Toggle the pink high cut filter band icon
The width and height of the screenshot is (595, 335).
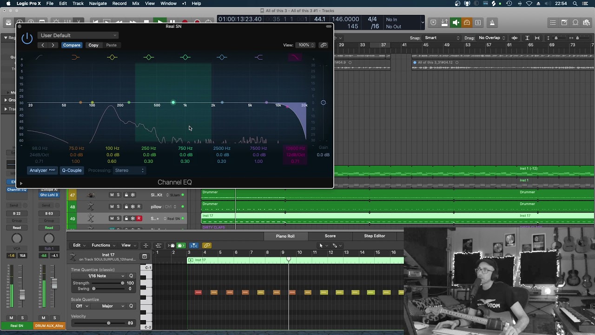click(x=295, y=57)
